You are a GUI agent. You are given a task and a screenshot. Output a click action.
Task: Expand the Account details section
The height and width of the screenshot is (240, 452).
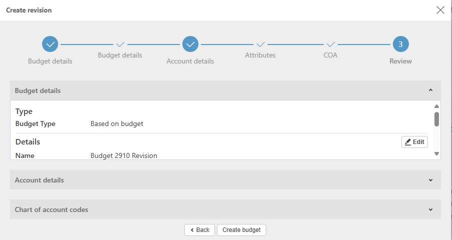[430, 180]
